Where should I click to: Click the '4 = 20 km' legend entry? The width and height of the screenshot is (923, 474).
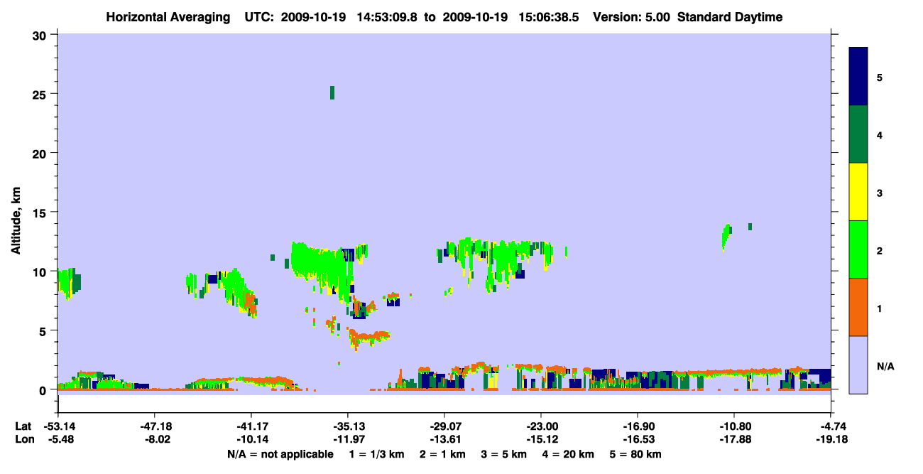pos(569,454)
